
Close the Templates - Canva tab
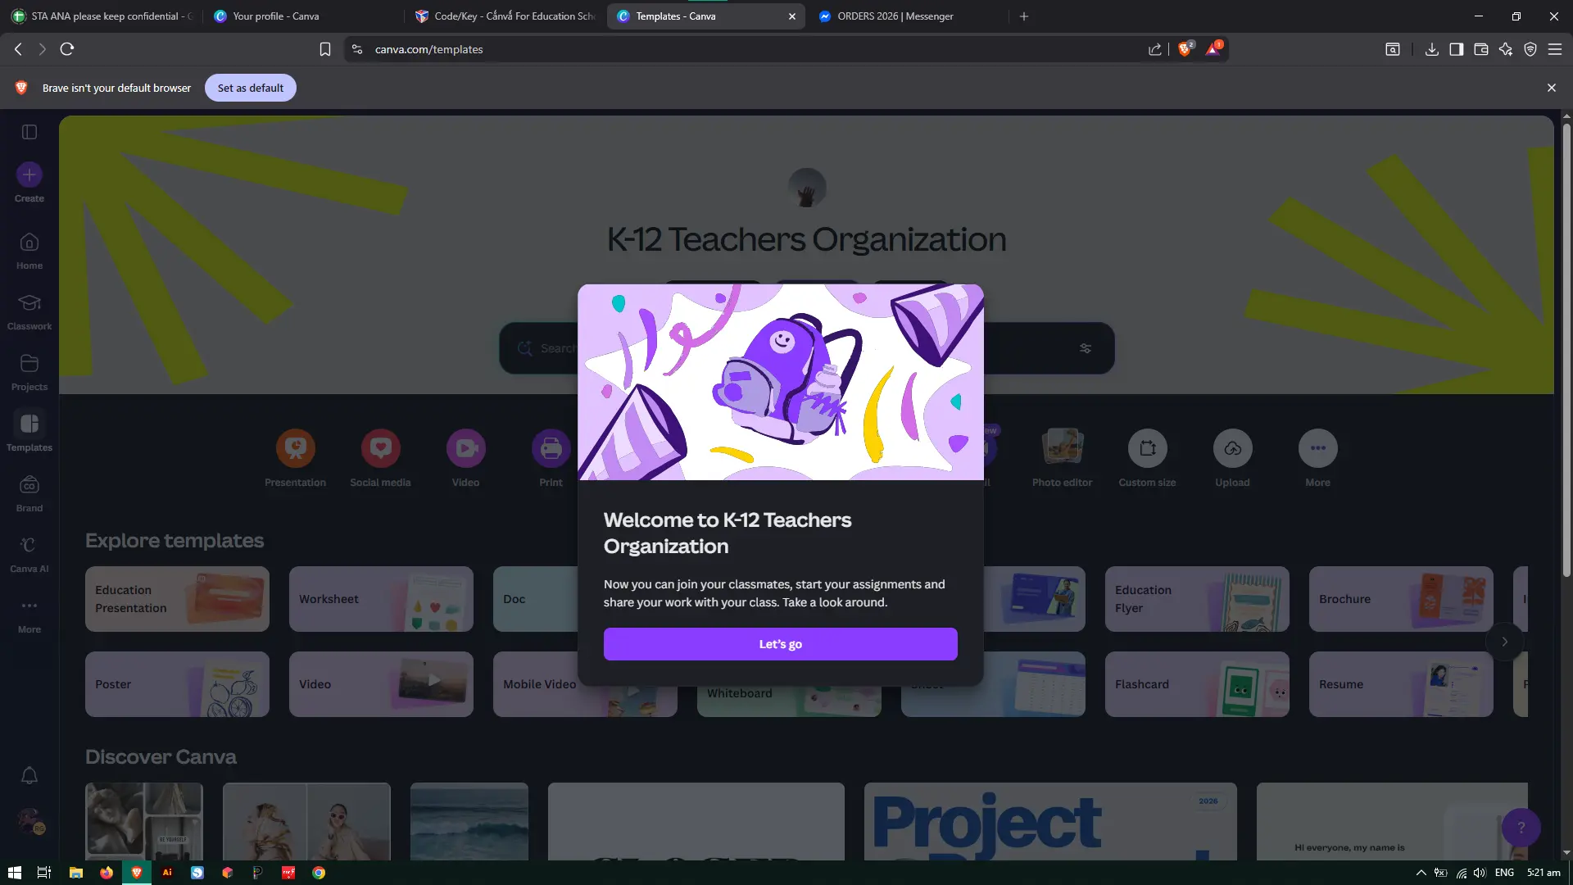(x=792, y=16)
